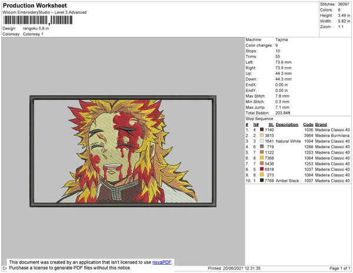Click the dark maroon swatch in stop 1

point(262,129)
